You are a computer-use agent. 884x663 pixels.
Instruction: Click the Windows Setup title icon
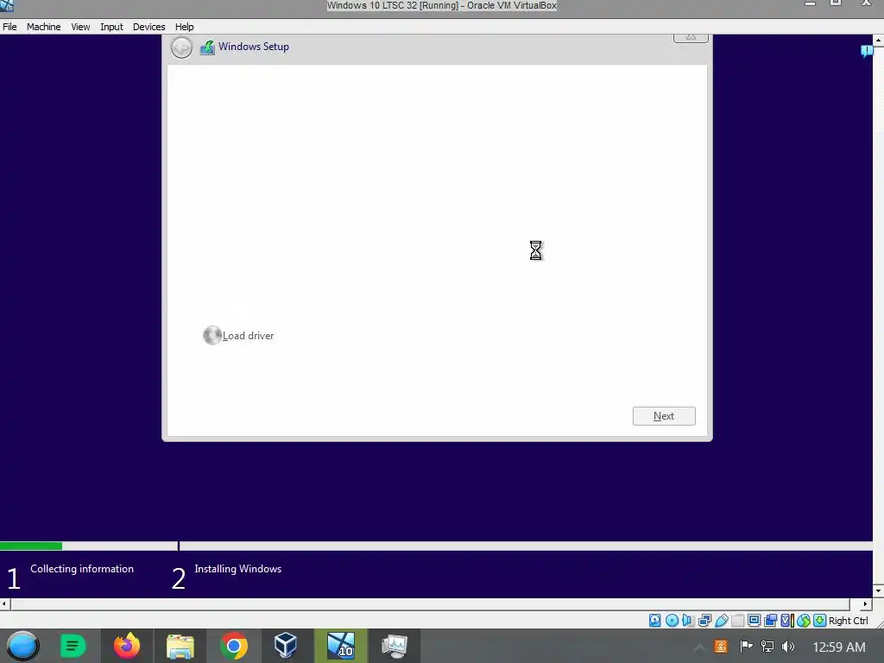(207, 47)
